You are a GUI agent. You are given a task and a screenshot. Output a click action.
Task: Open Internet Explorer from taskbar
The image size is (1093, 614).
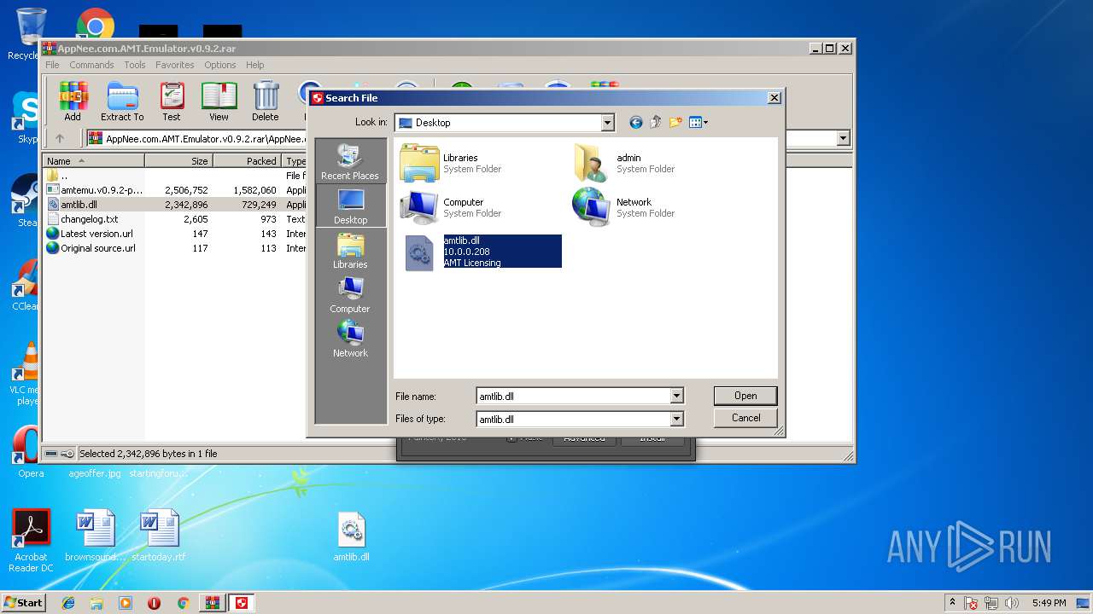click(68, 603)
